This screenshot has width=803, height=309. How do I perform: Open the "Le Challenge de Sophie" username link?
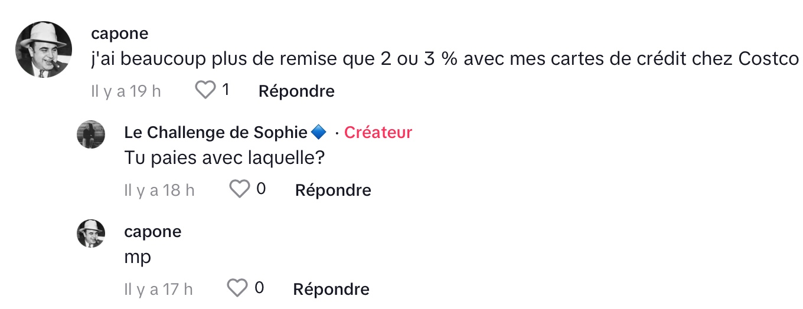click(216, 133)
